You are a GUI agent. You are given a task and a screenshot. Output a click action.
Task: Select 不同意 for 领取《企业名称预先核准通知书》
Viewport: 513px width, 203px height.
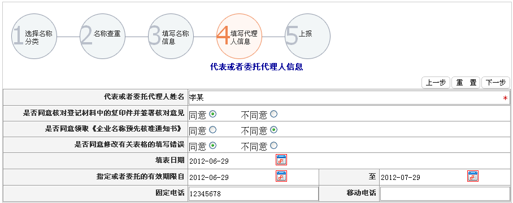274,130
